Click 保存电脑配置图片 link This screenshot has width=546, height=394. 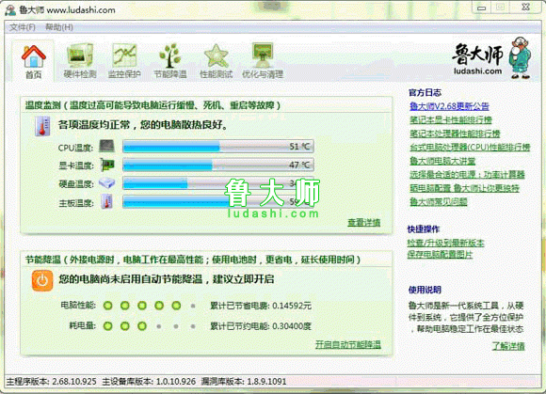(440, 255)
